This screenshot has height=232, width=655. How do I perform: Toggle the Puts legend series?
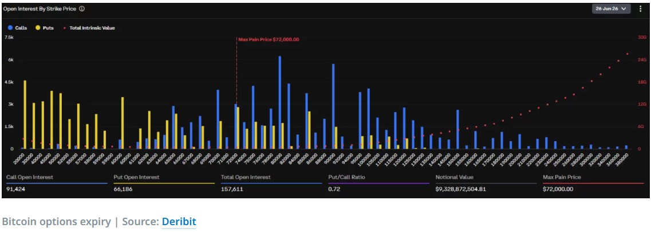(x=45, y=28)
